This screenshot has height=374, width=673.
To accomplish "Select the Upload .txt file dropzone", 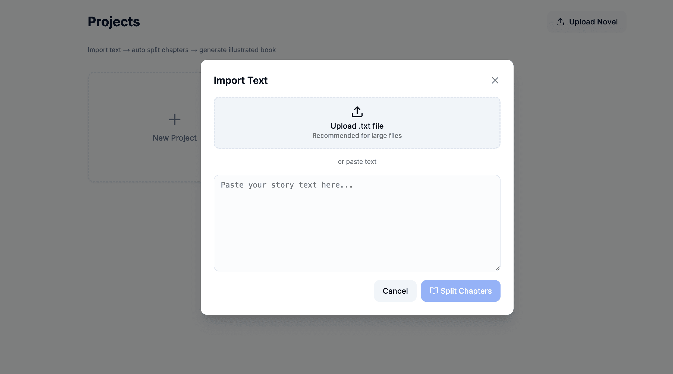I will pos(357,123).
